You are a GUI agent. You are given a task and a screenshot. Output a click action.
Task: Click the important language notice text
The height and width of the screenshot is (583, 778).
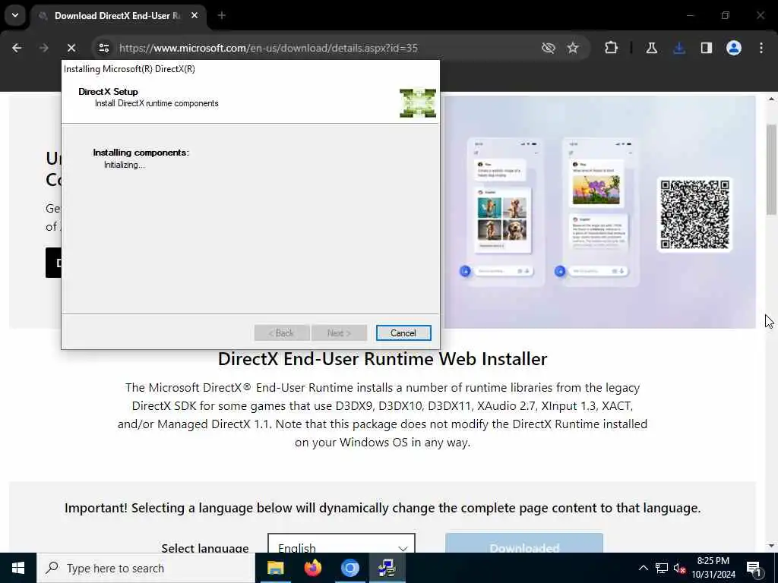(x=382, y=508)
